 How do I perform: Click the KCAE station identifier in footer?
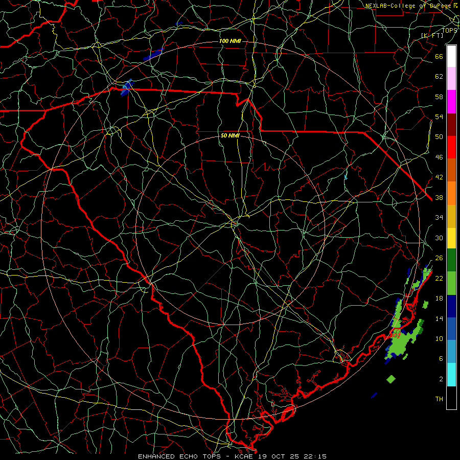tap(245, 456)
